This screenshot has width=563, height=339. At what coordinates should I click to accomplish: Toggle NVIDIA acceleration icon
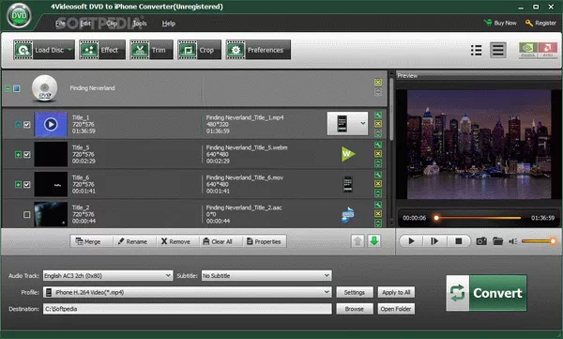[527, 50]
